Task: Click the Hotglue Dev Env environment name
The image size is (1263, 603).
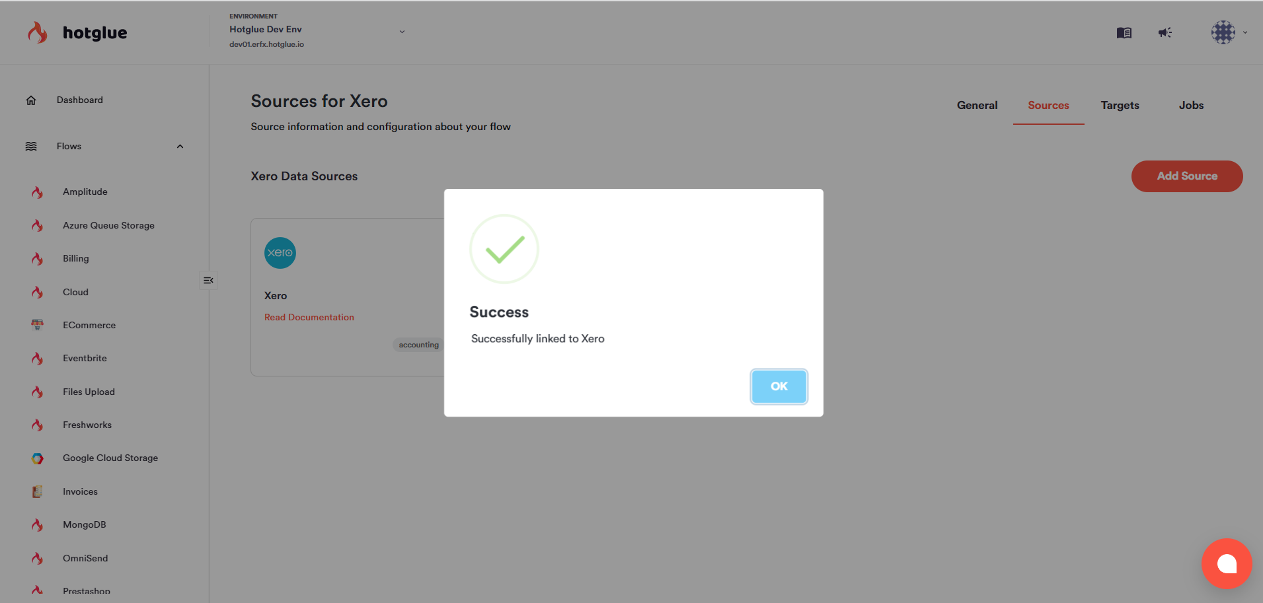Action: [266, 30]
